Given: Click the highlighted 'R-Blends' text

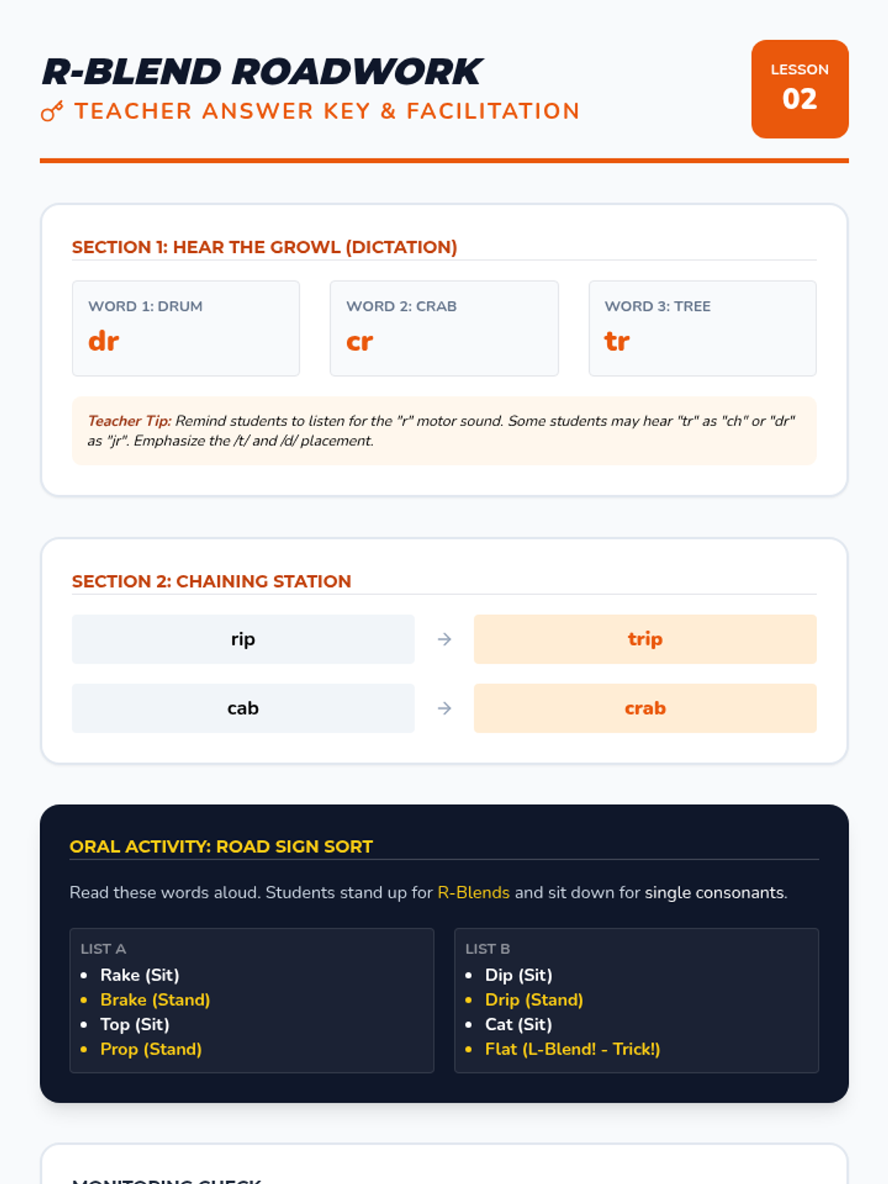Looking at the screenshot, I should 474,892.
